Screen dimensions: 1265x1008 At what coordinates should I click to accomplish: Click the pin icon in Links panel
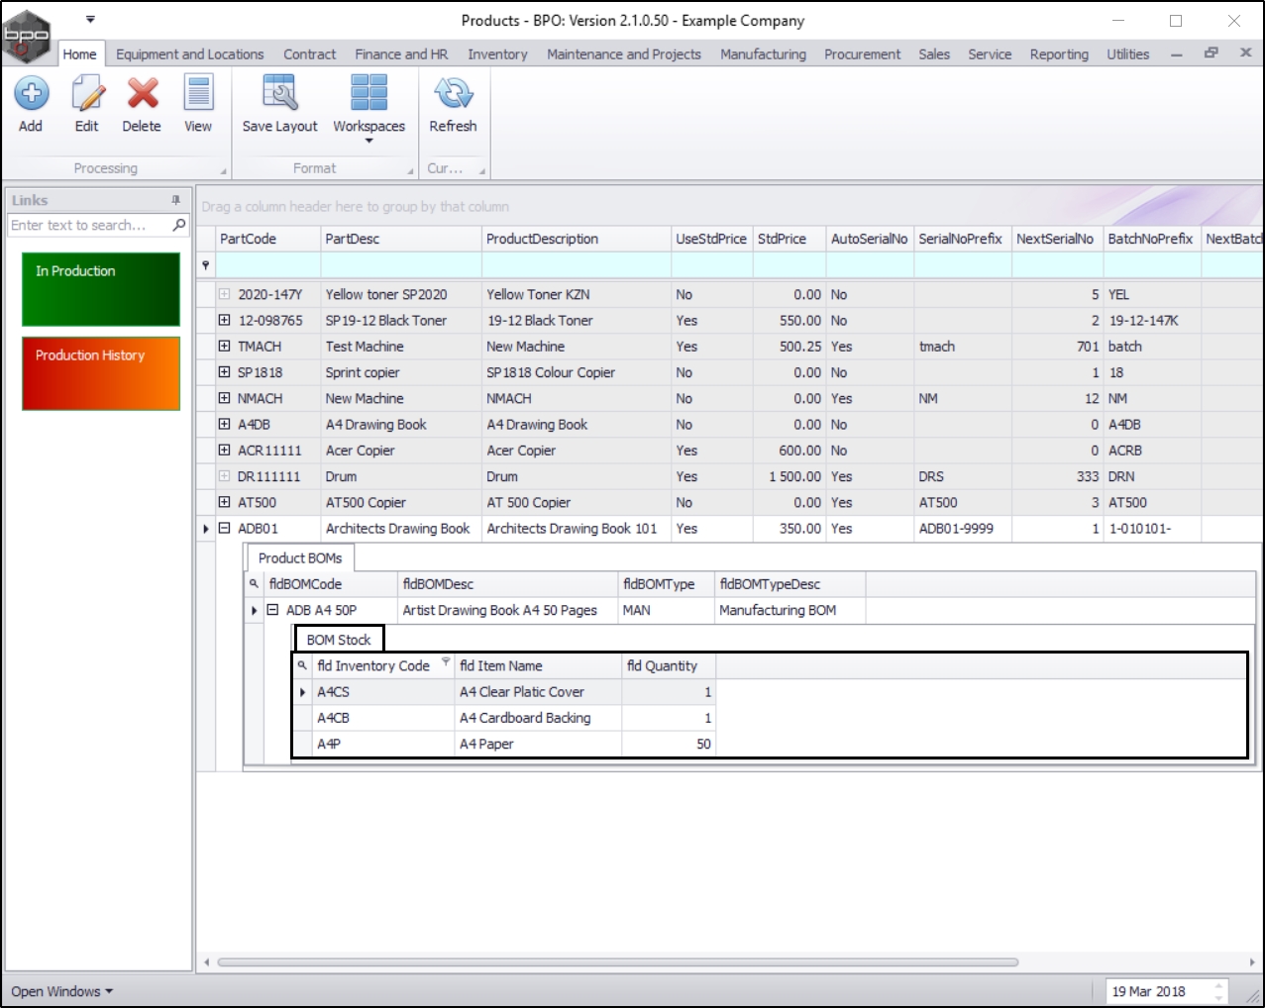[x=176, y=200]
